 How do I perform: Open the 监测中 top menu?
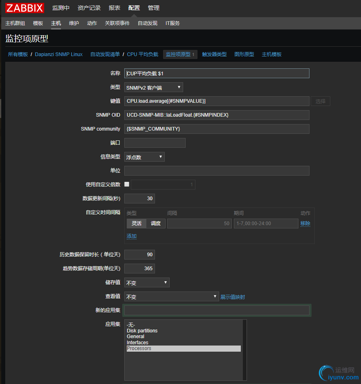pyautogui.click(x=61, y=8)
